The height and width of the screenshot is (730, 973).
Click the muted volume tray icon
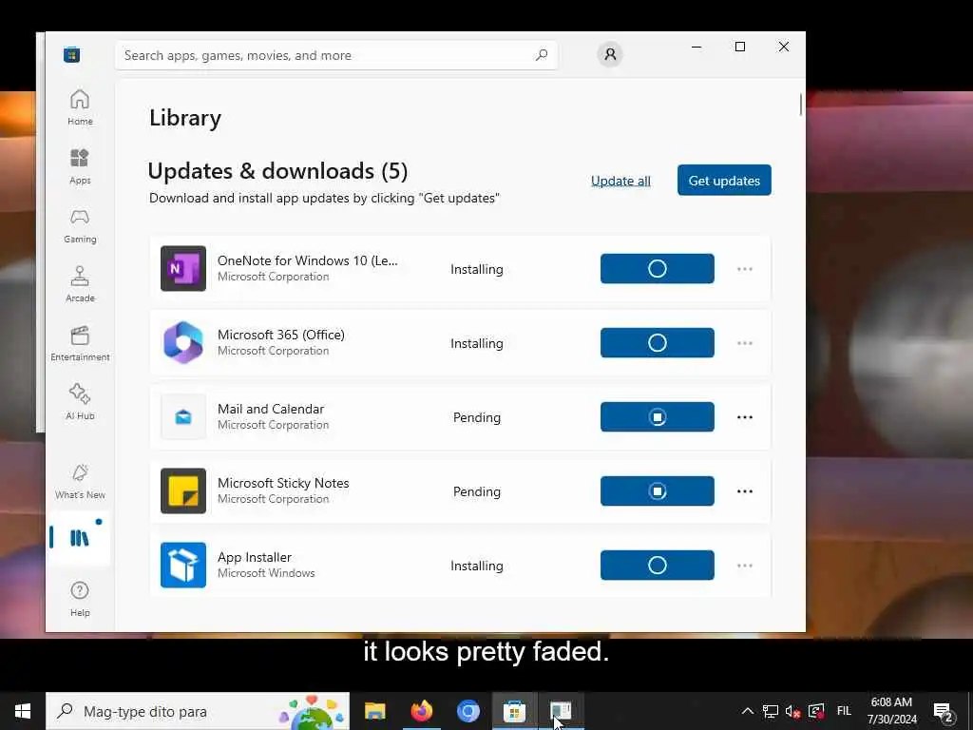tap(792, 711)
